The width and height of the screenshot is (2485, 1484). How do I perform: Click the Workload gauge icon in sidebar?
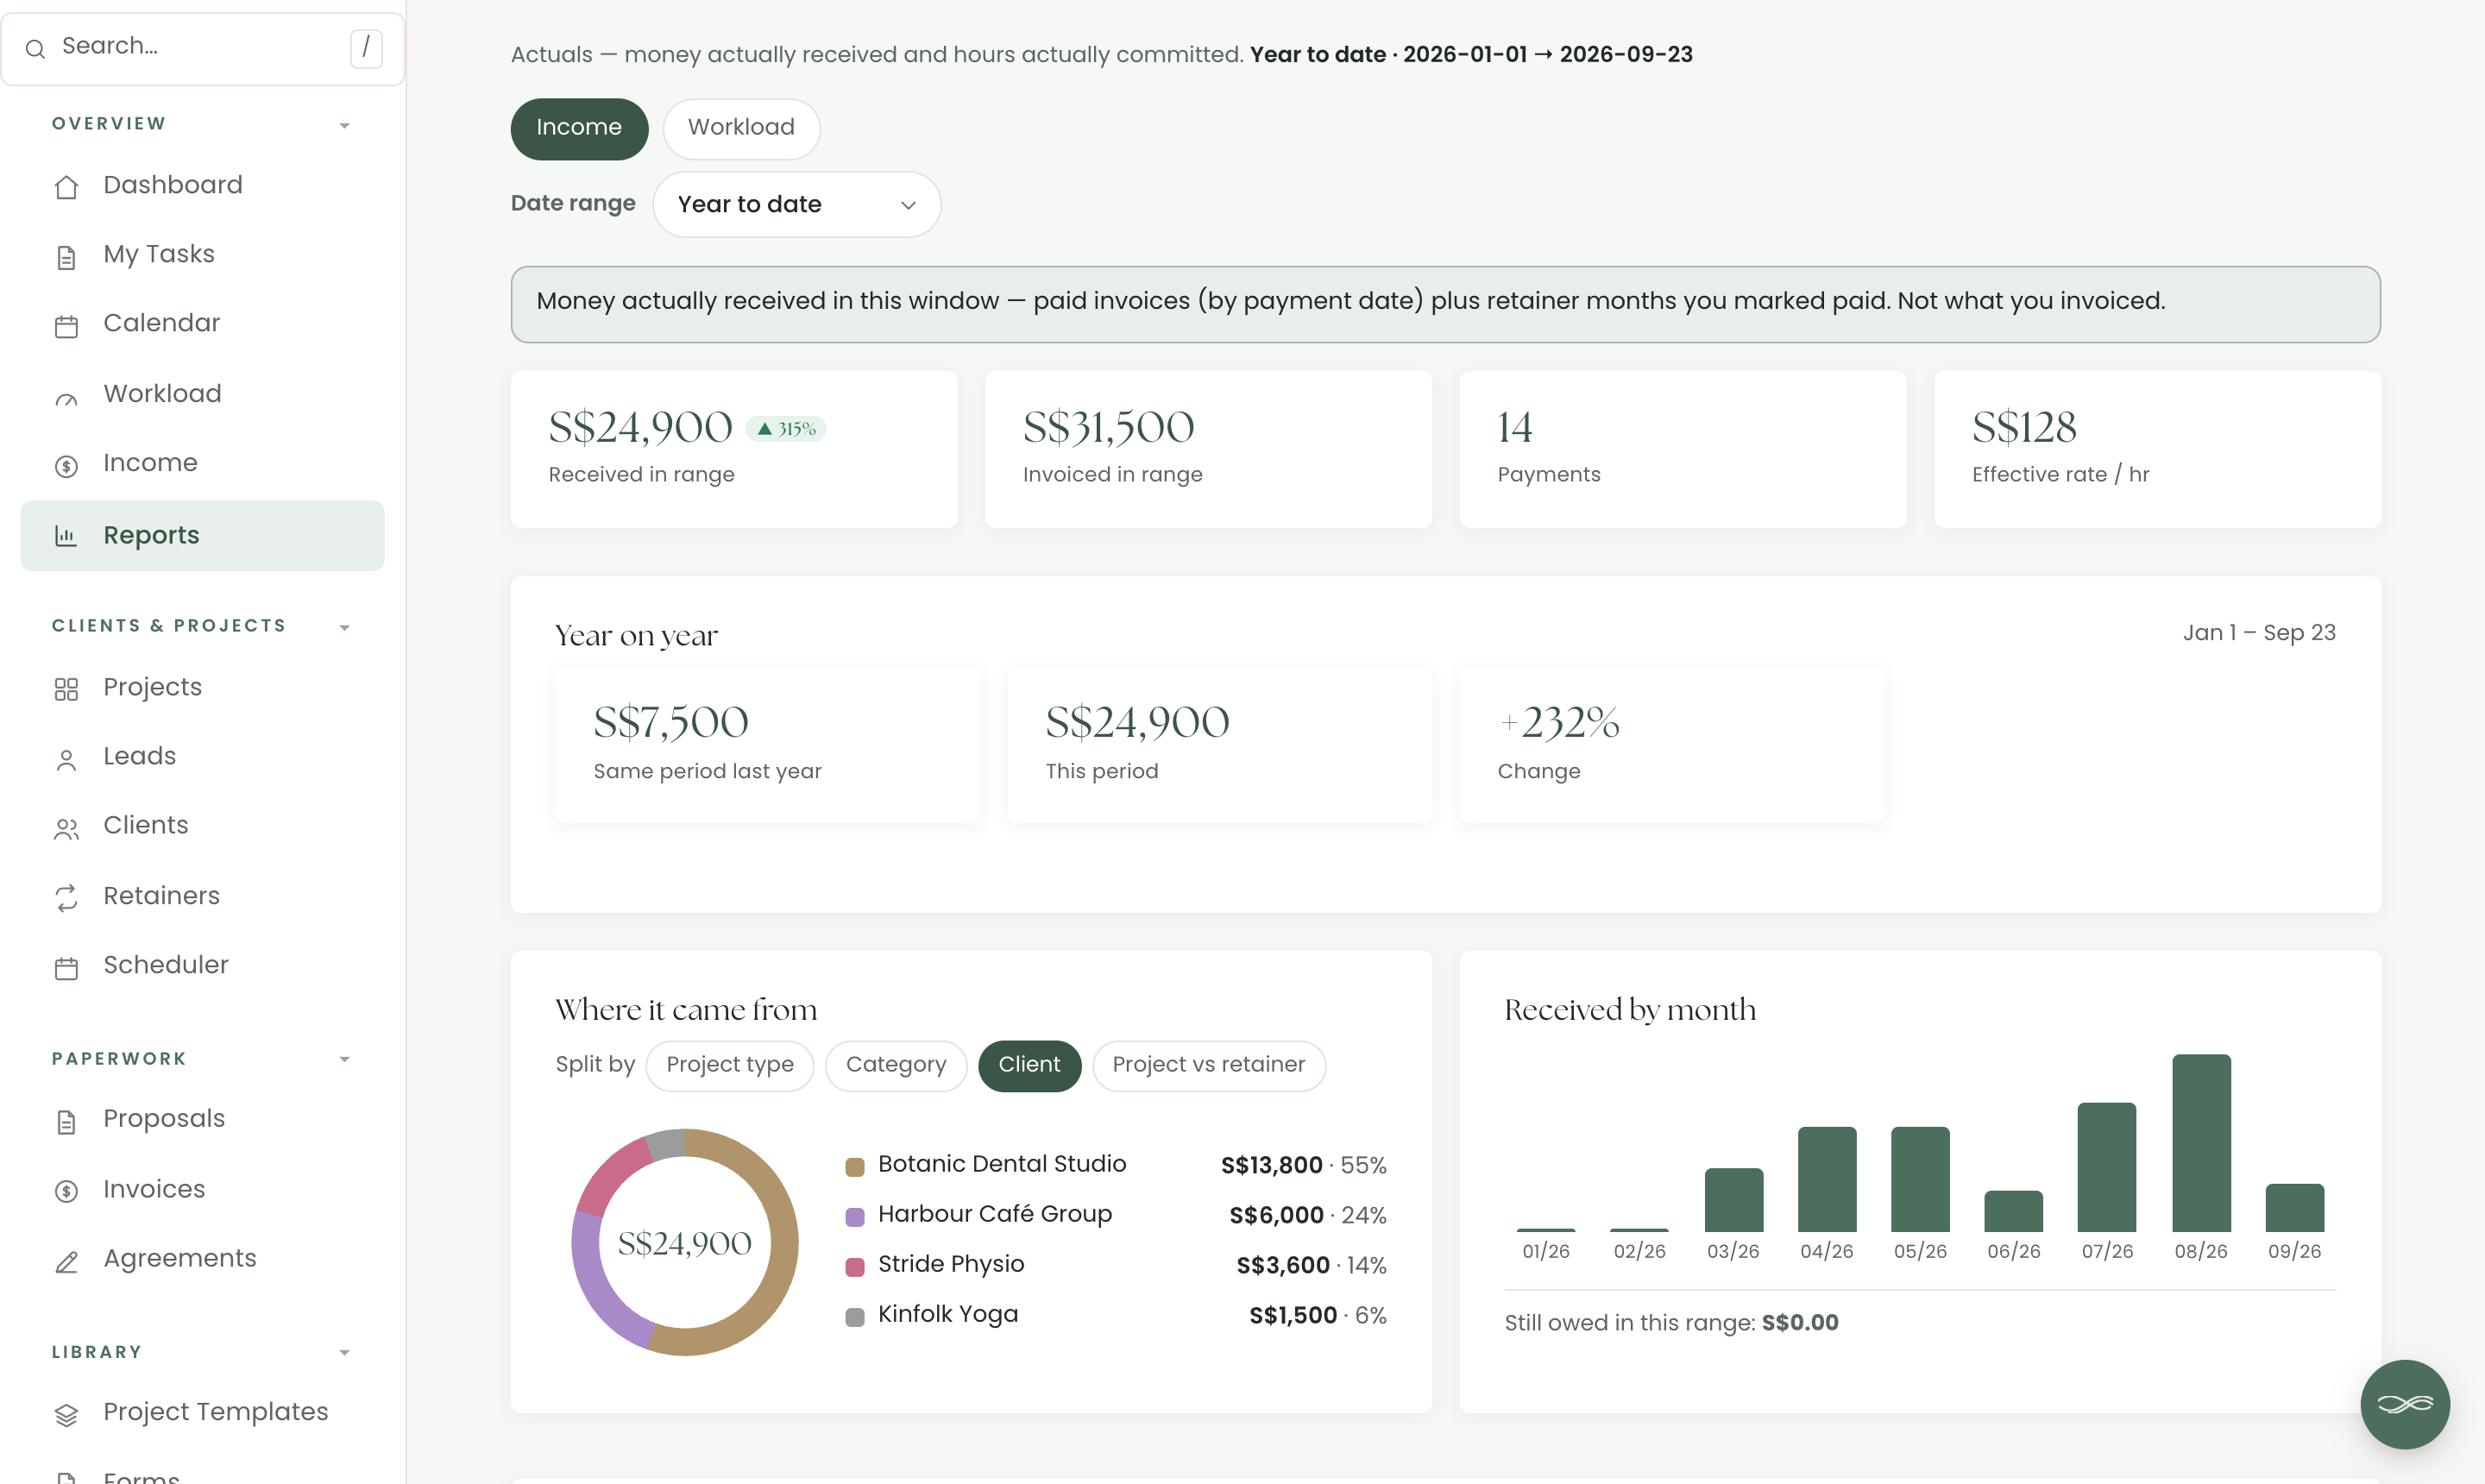pyautogui.click(x=66, y=397)
